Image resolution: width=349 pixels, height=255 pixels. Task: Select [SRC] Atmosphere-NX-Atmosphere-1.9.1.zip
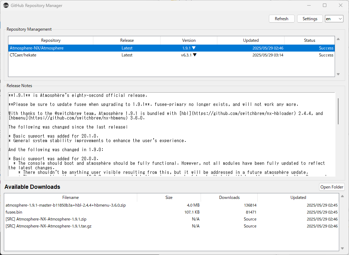point(171,219)
